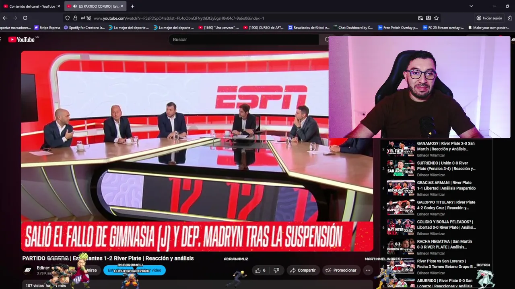Reload the page with the refresh icon
Viewport: 515px width, 289px height.
tap(25, 18)
